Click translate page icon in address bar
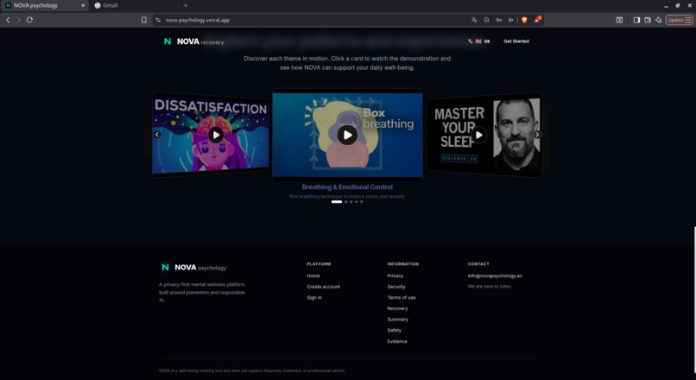Screen dimensions: 696x380 pos(474,20)
